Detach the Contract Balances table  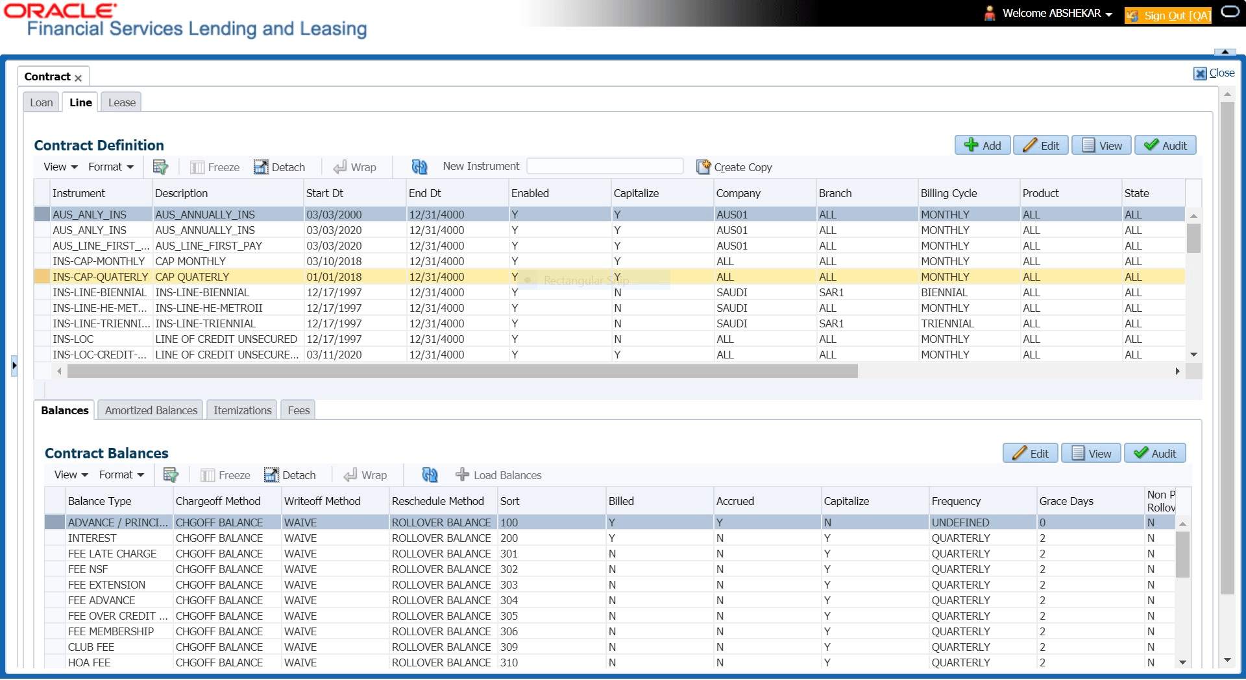pos(290,475)
